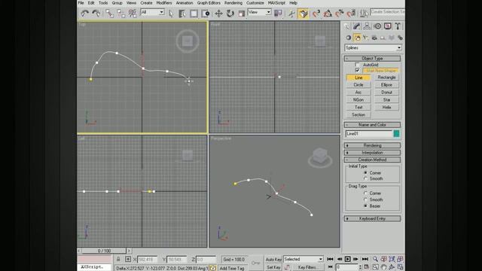Activate the Select and Move tool

coord(218,14)
